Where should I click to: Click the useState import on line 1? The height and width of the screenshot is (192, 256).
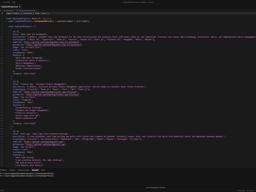pyautogui.click(x=27, y=13)
